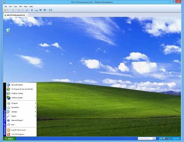Open the View menu
The width and height of the screenshot is (184, 142).
pyautogui.click(x=16, y=7)
